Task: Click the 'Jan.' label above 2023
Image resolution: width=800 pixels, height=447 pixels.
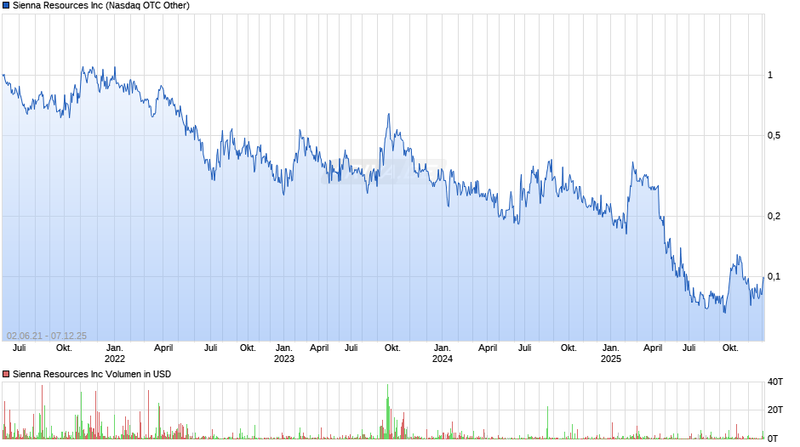Action: click(284, 348)
